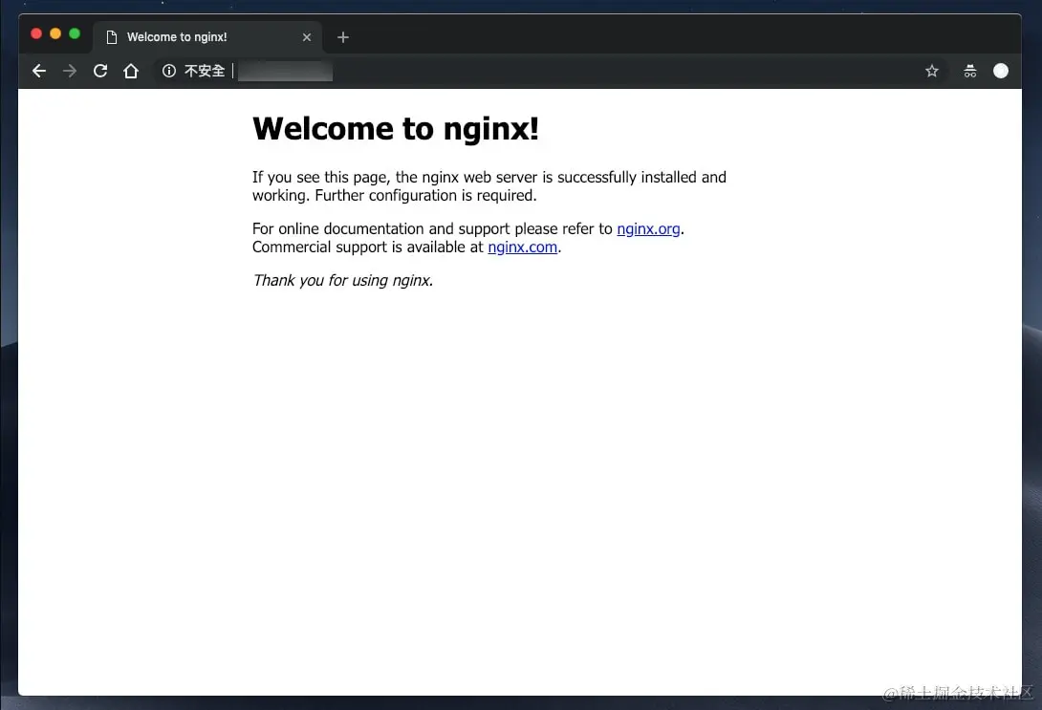Select the Welcome to nginx! tab
The width and height of the screenshot is (1042, 710).
pos(207,37)
